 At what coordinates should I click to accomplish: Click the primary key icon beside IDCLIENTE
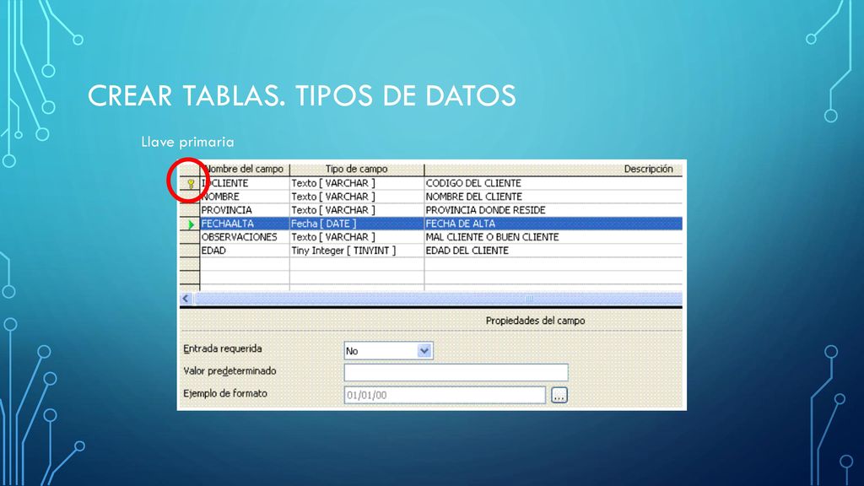point(191,183)
